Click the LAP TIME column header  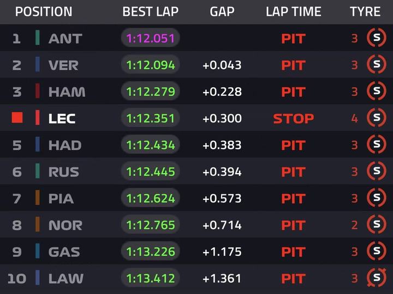[294, 12]
